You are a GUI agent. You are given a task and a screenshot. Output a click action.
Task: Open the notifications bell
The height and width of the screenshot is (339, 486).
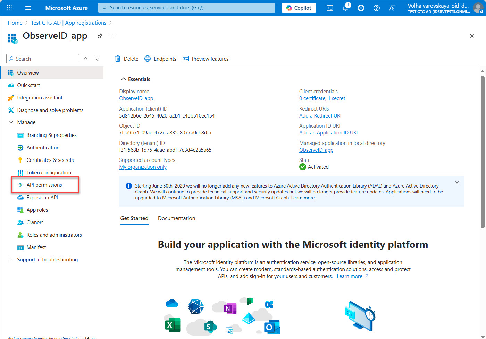point(345,8)
